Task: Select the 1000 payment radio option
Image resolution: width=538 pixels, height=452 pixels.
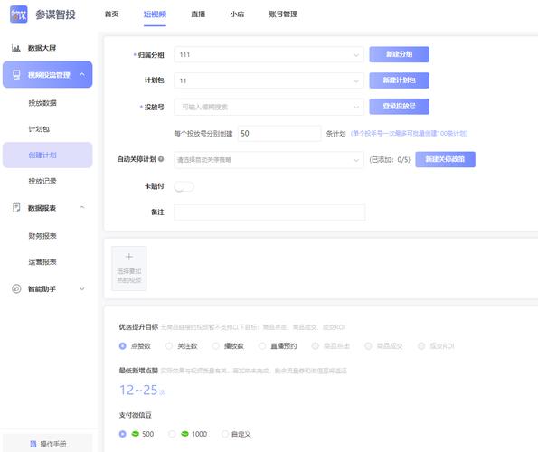Action: click(x=172, y=434)
